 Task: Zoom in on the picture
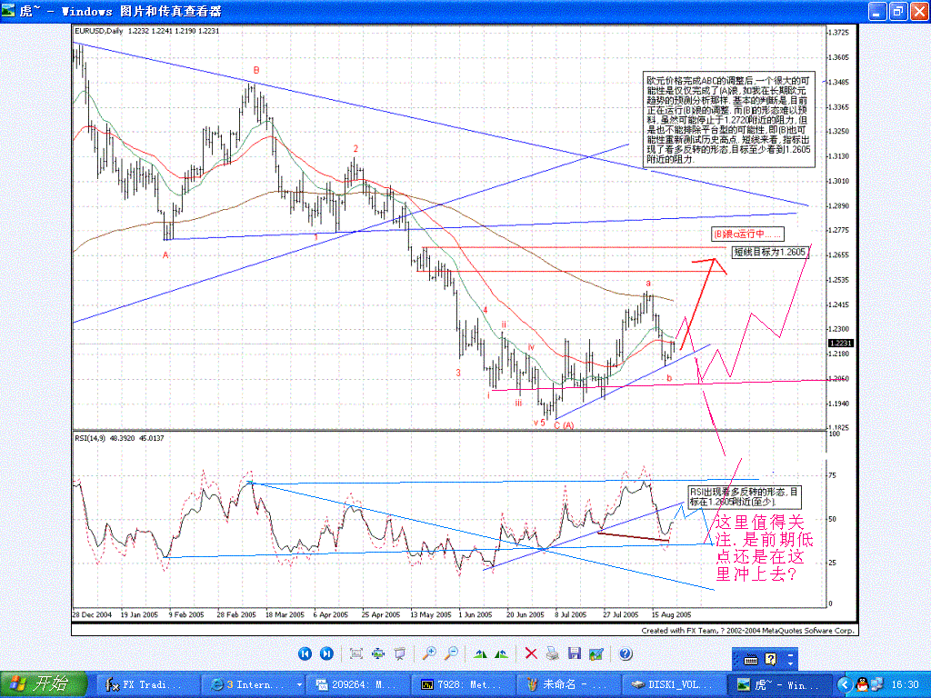(427, 653)
